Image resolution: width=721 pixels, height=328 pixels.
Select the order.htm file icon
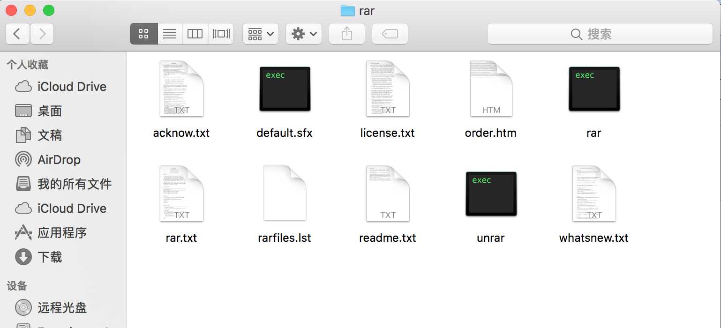click(491, 89)
